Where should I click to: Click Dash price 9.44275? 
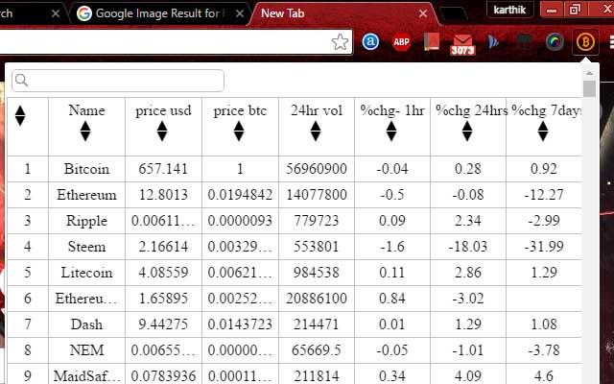163,324
